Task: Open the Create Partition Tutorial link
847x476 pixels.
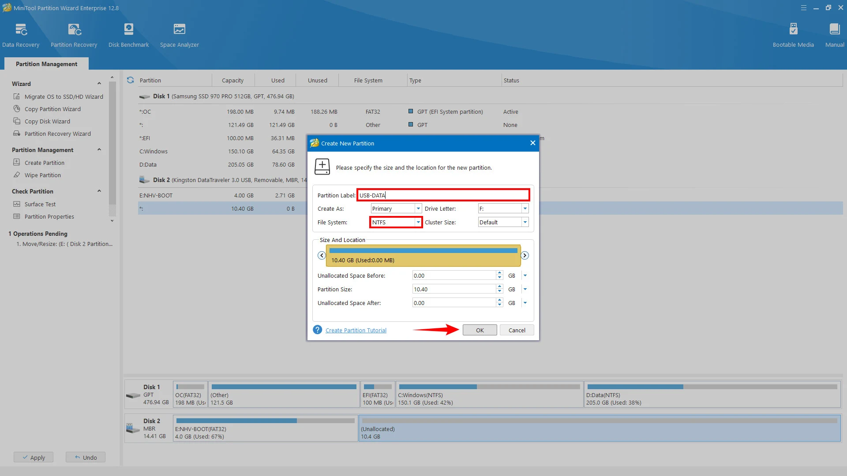Action: coord(356,330)
